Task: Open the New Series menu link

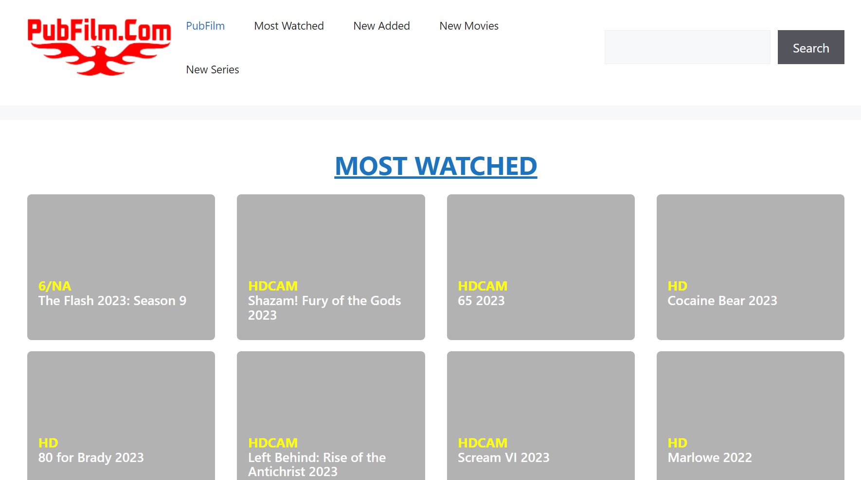Action: (x=213, y=69)
